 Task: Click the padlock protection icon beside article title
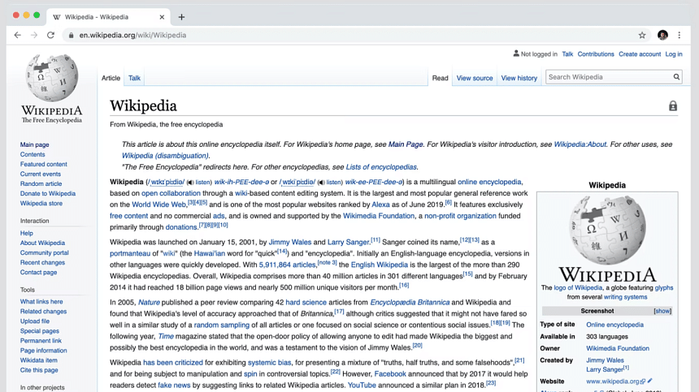click(x=672, y=106)
